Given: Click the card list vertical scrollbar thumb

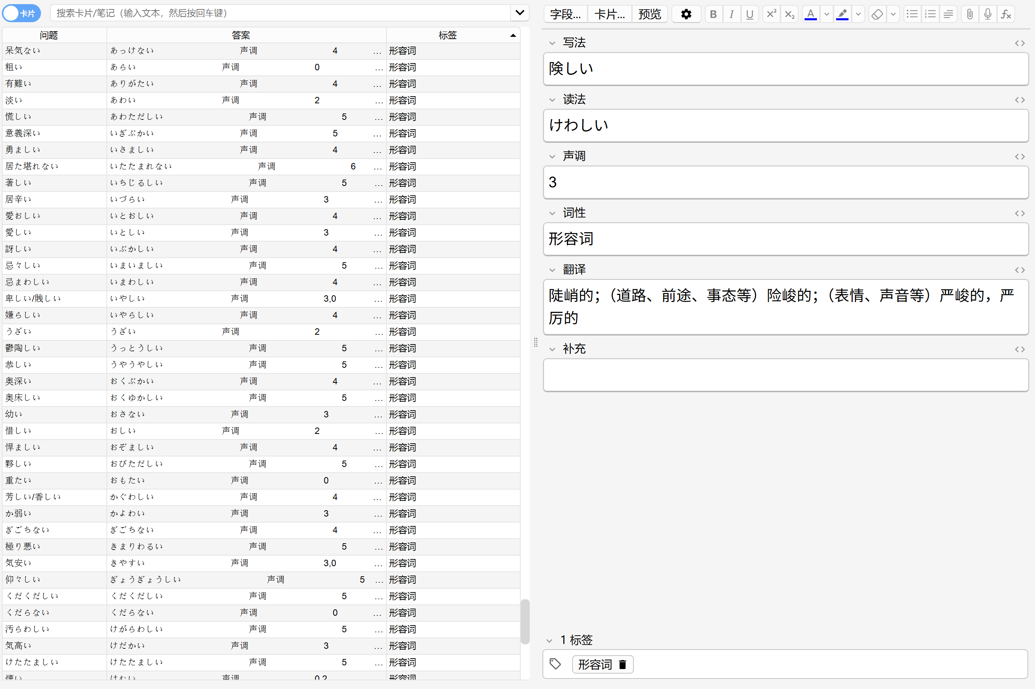Looking at the screenshot, I should tap(525, 621).
